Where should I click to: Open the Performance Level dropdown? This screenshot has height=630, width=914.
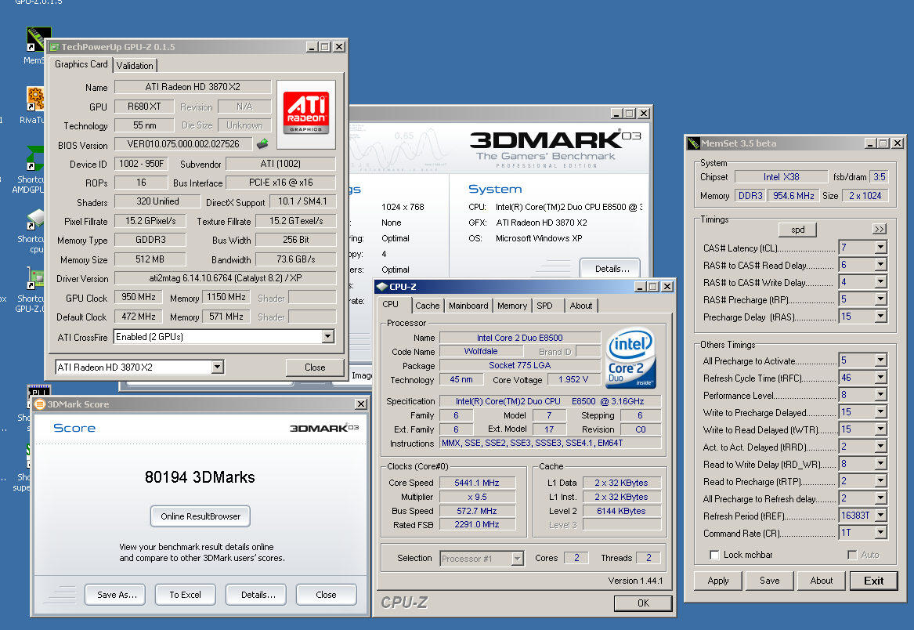880,395
